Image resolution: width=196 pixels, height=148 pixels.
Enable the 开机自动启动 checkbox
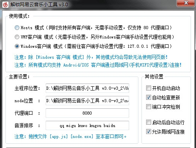(x=148, y=88)
